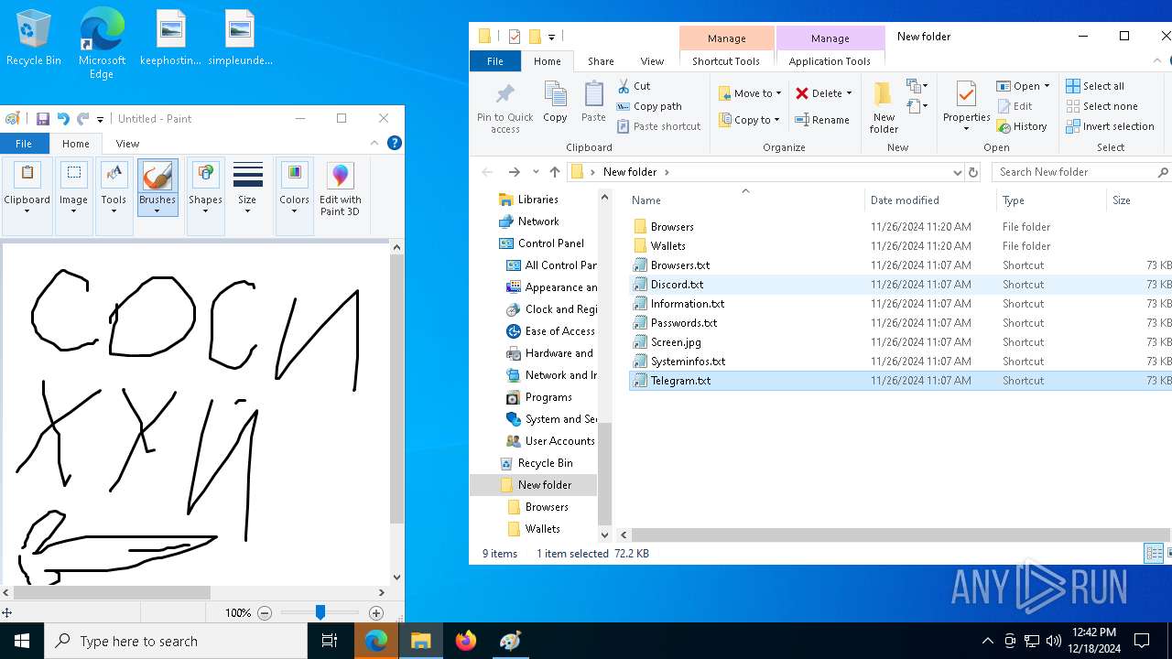This screenshot has height=659, width=1172.
Task: Switch to the View tab in Paint
Action: [x=127, y=144]
